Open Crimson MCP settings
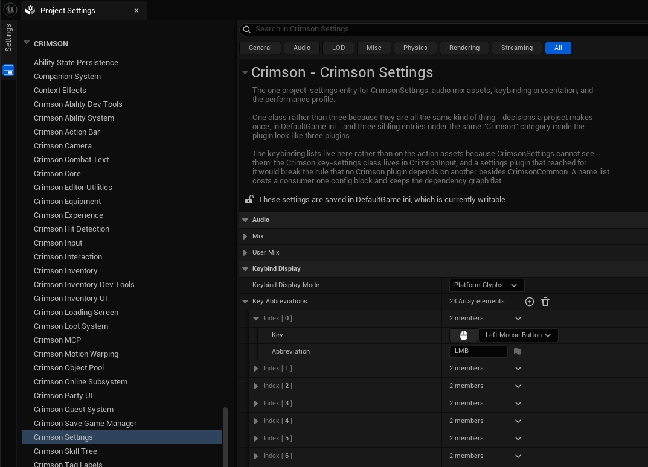The width and height of the screenshot is (648, 467). pyautogui.click(x=57, y=340)
